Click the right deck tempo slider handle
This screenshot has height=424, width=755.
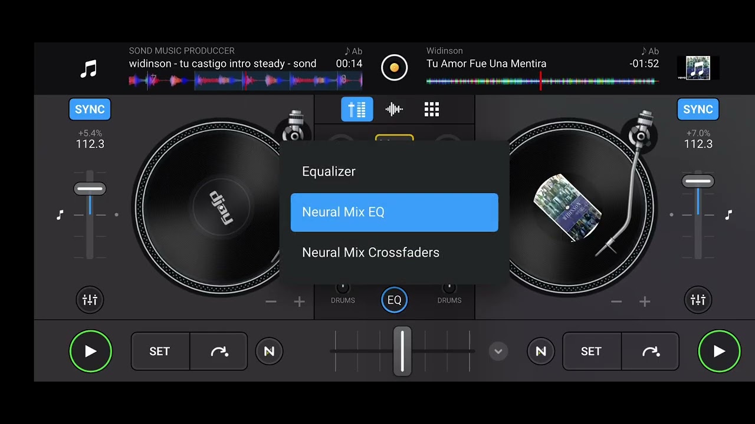click(x=698, y=181)
